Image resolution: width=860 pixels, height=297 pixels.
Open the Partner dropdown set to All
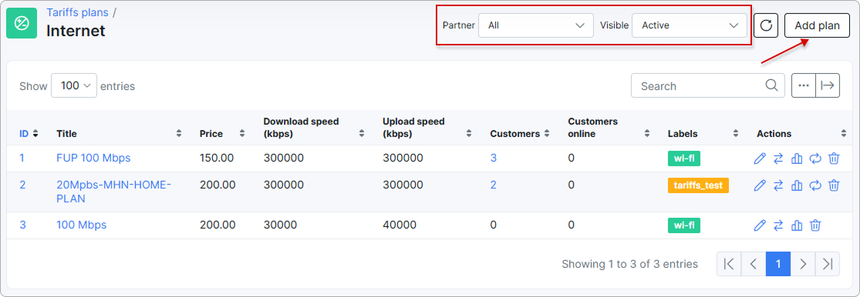click(x=536, y=25)
